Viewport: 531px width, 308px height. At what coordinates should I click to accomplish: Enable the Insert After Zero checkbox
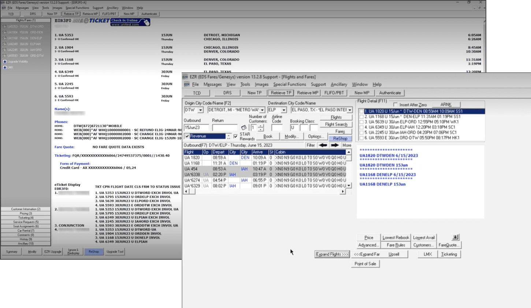point(396,105)
